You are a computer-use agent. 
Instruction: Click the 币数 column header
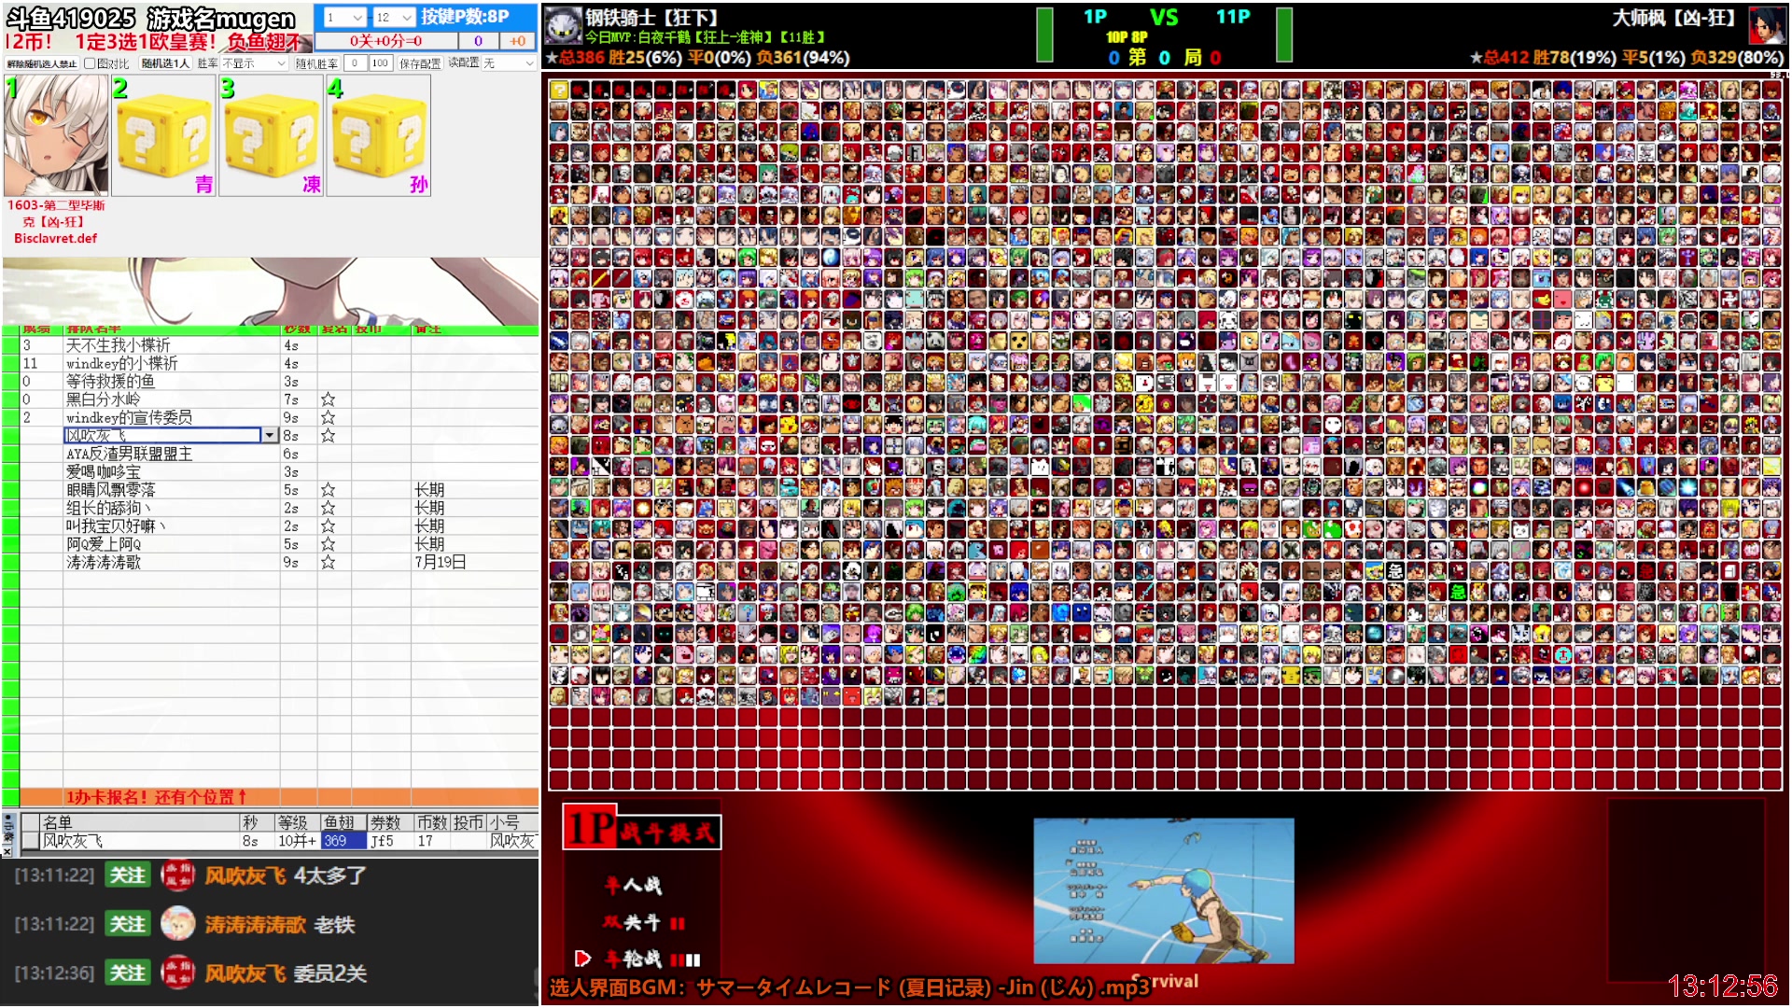(x=432, y=822)
